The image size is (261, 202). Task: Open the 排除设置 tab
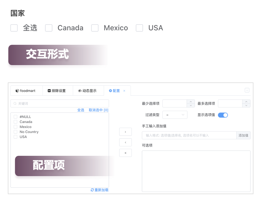click(x=57, y=91)
